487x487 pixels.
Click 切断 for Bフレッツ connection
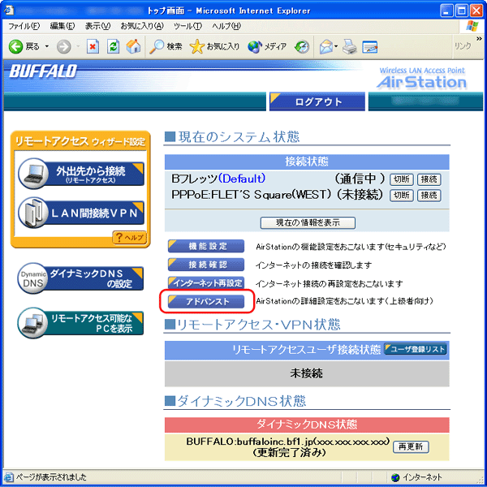pyautogui.click(x=401, y=179)
